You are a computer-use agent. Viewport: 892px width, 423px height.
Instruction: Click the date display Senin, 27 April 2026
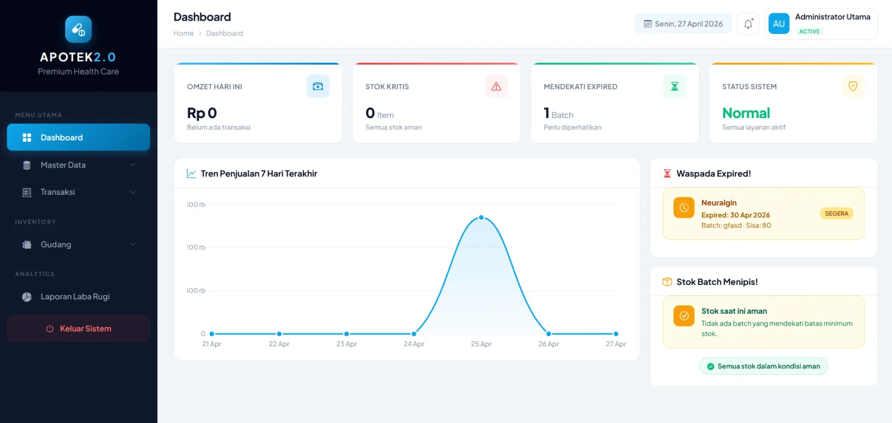[683, 24]
